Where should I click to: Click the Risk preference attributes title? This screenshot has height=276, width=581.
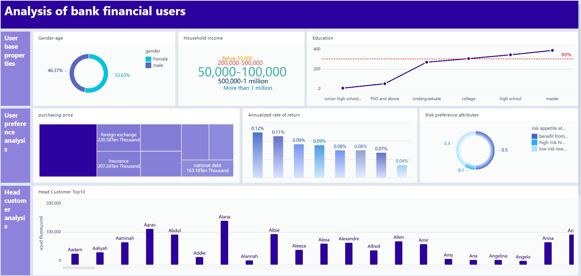point(452,115)
